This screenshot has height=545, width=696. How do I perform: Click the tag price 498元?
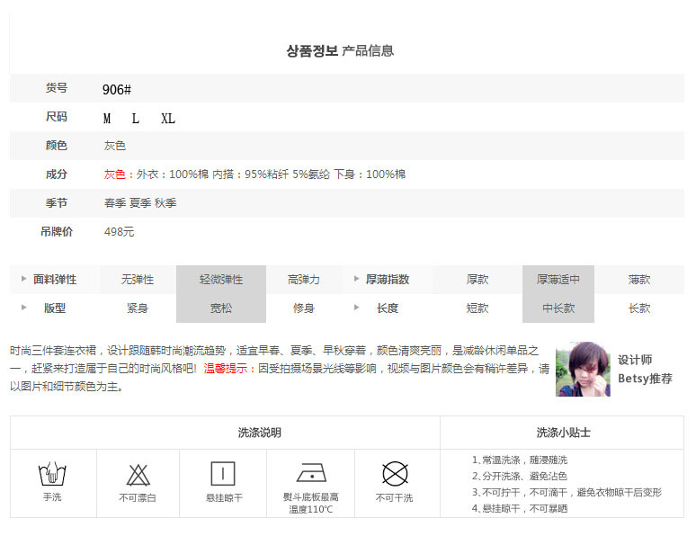pos(119,232)
